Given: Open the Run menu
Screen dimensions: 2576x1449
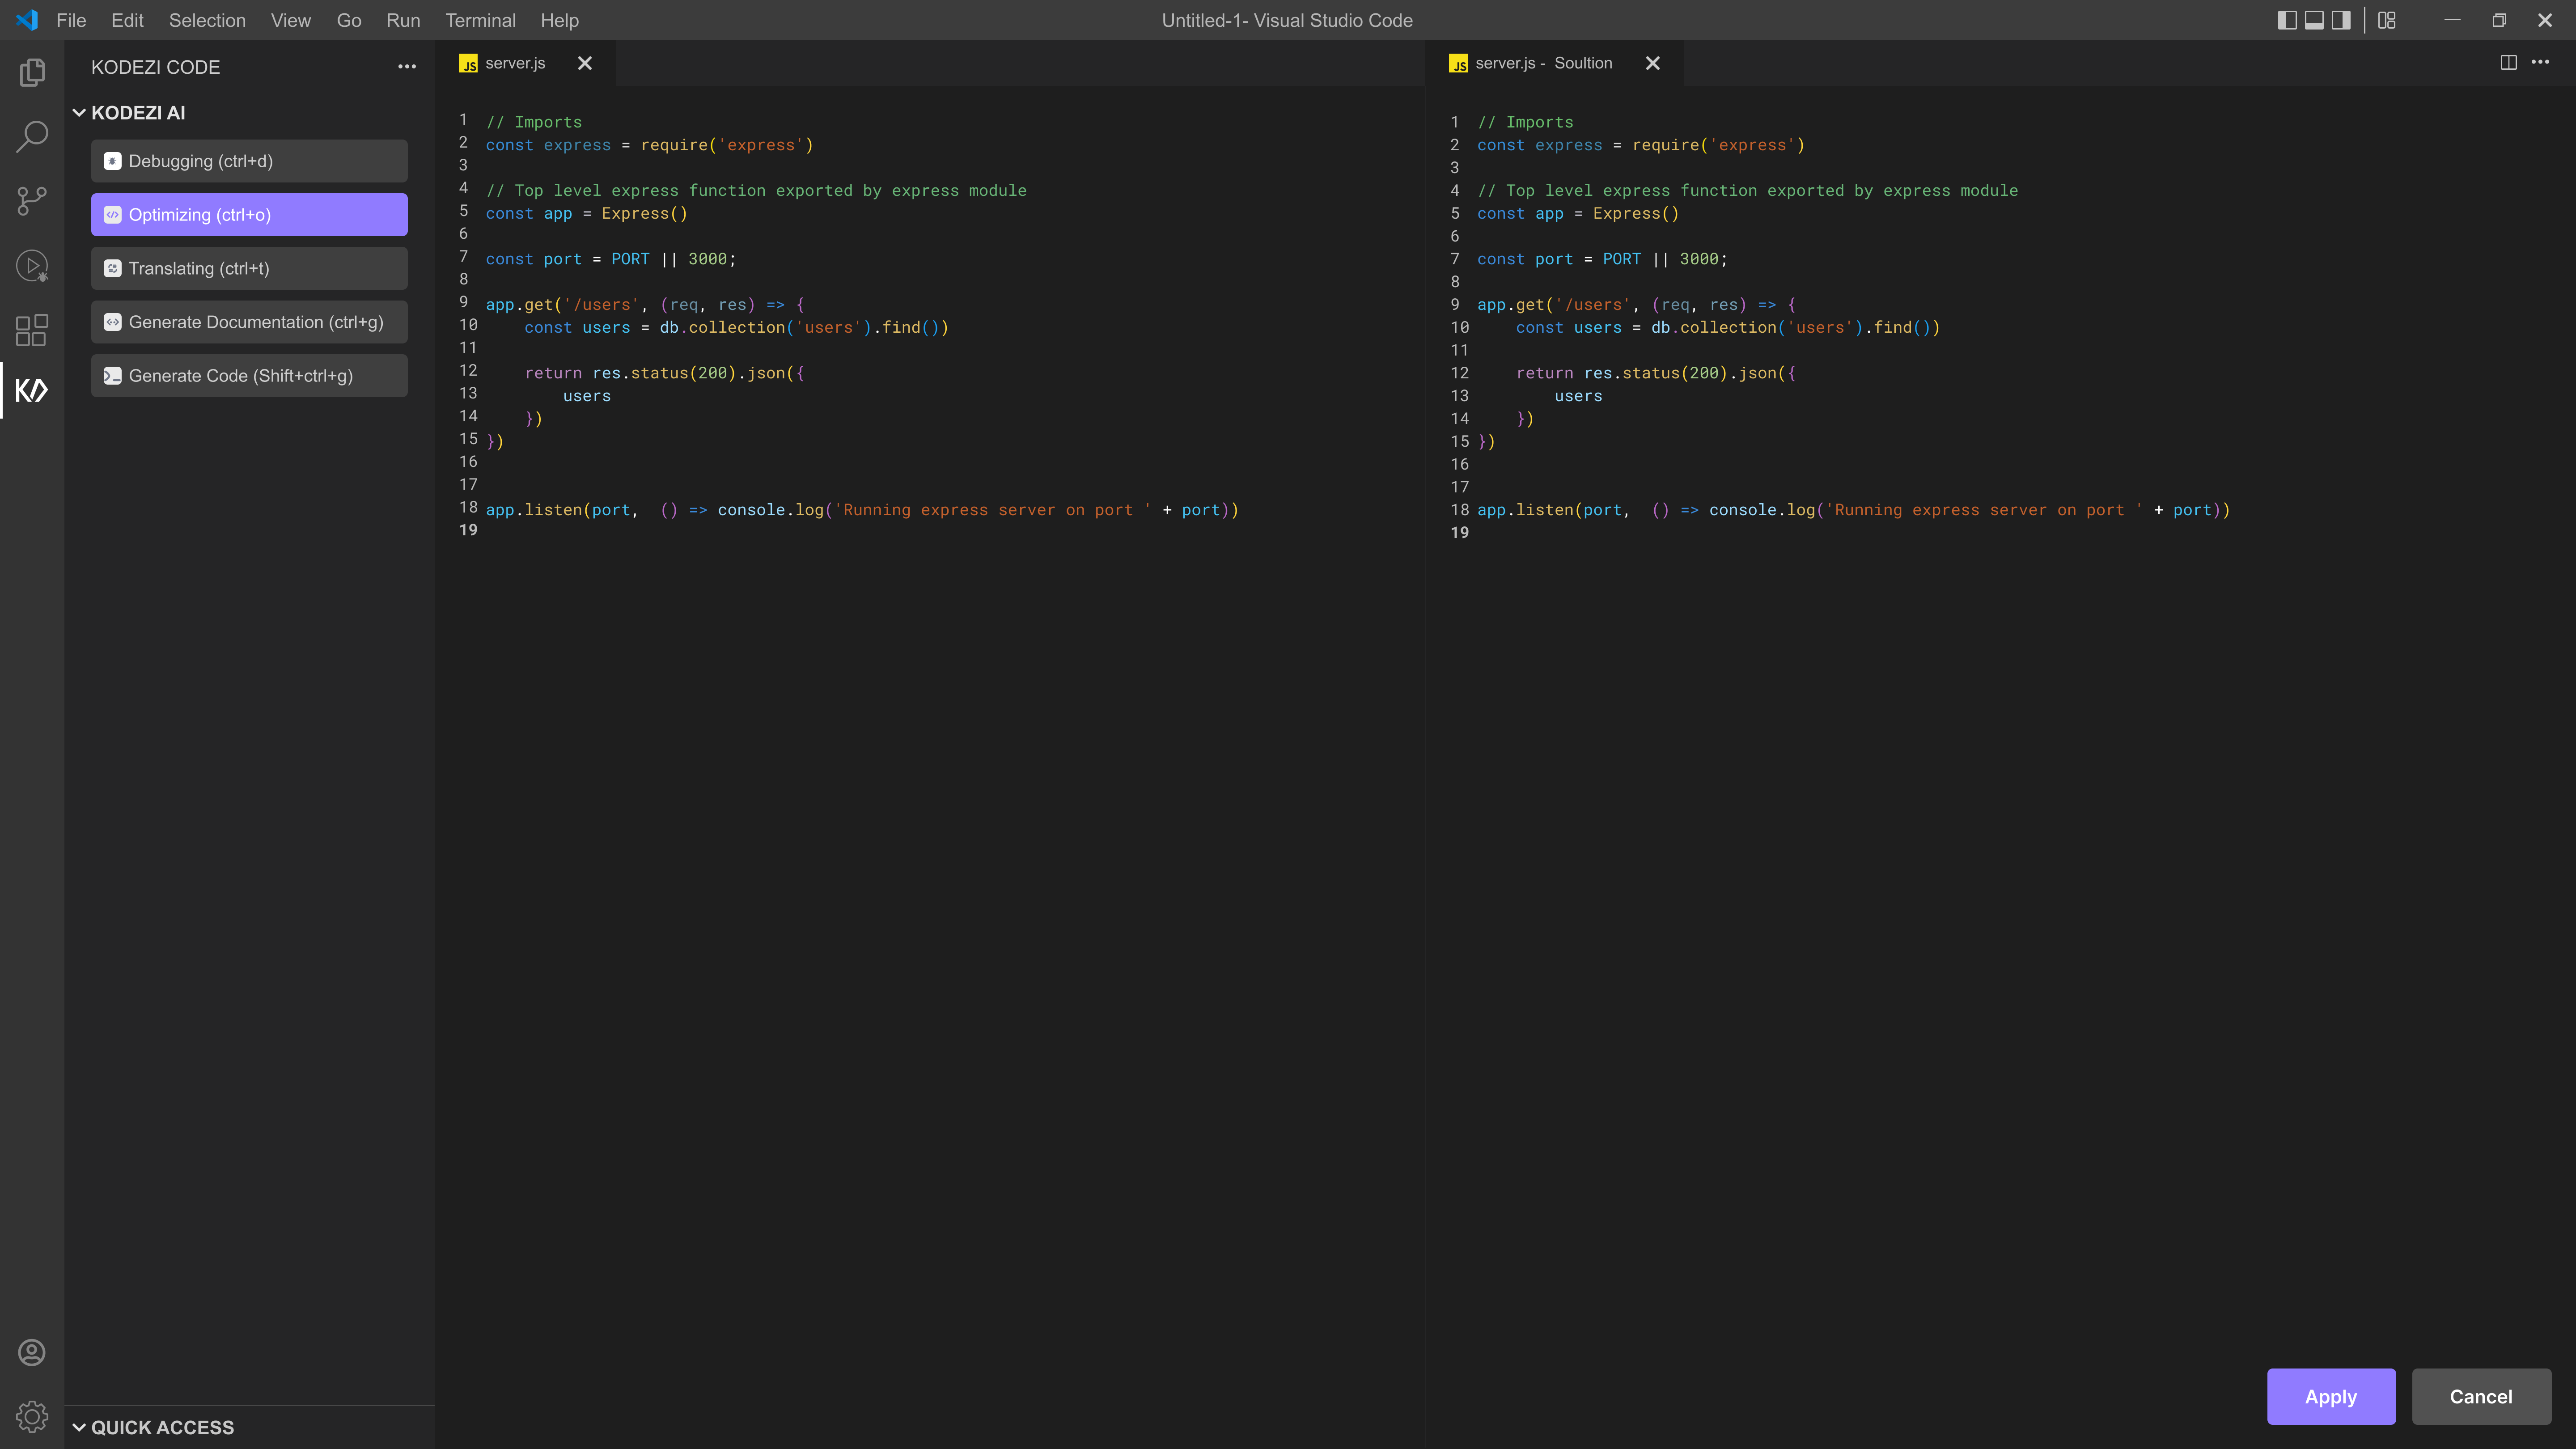Looking at the screenshot, I should (x=403, y=20).
